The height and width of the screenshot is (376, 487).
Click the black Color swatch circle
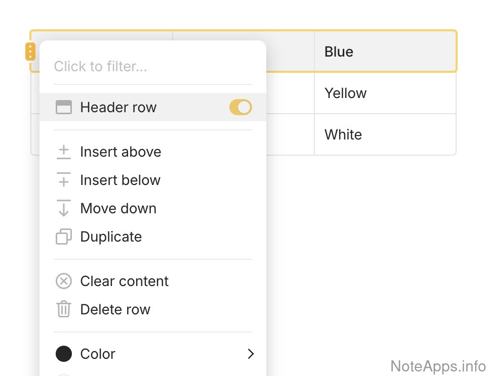click(x=63, y=354)
